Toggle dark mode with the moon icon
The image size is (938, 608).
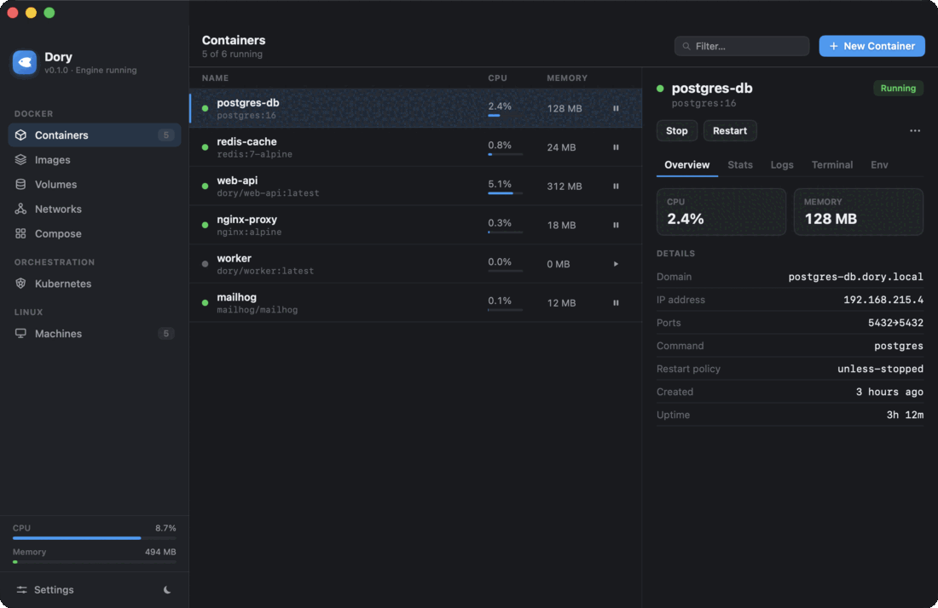pyautogui.click(x=167, y=589)
